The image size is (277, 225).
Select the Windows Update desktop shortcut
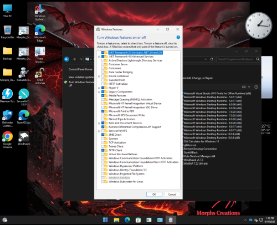(40, 12)
